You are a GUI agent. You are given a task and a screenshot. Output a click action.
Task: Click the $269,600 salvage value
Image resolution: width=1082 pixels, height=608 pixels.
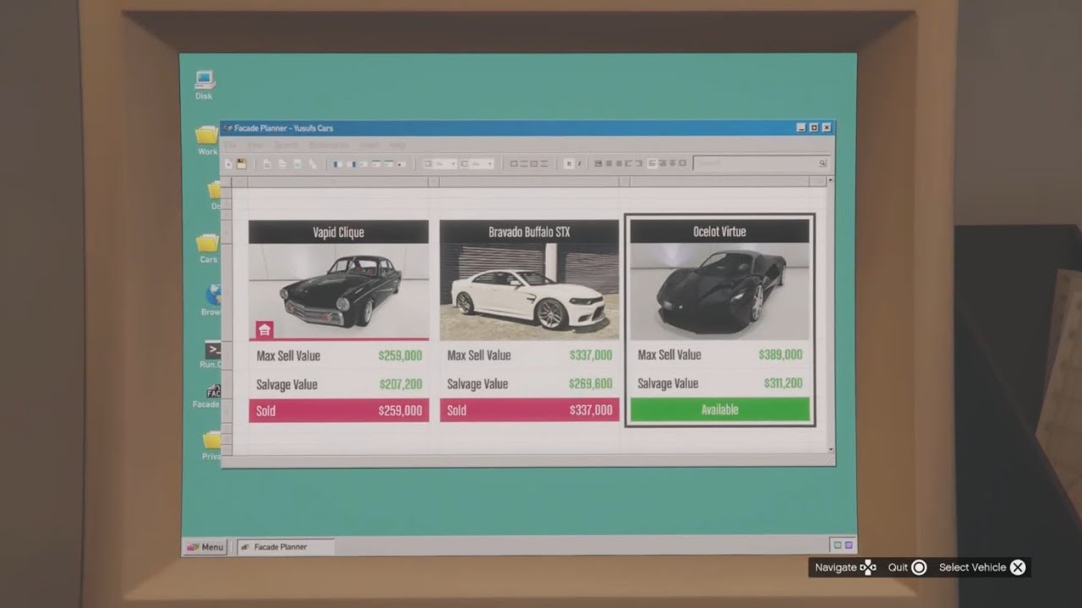point(591,383)
